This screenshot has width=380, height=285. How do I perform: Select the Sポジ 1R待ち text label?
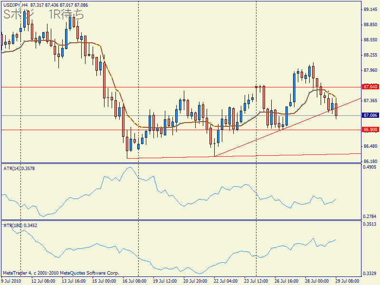[x=44, y=15]
